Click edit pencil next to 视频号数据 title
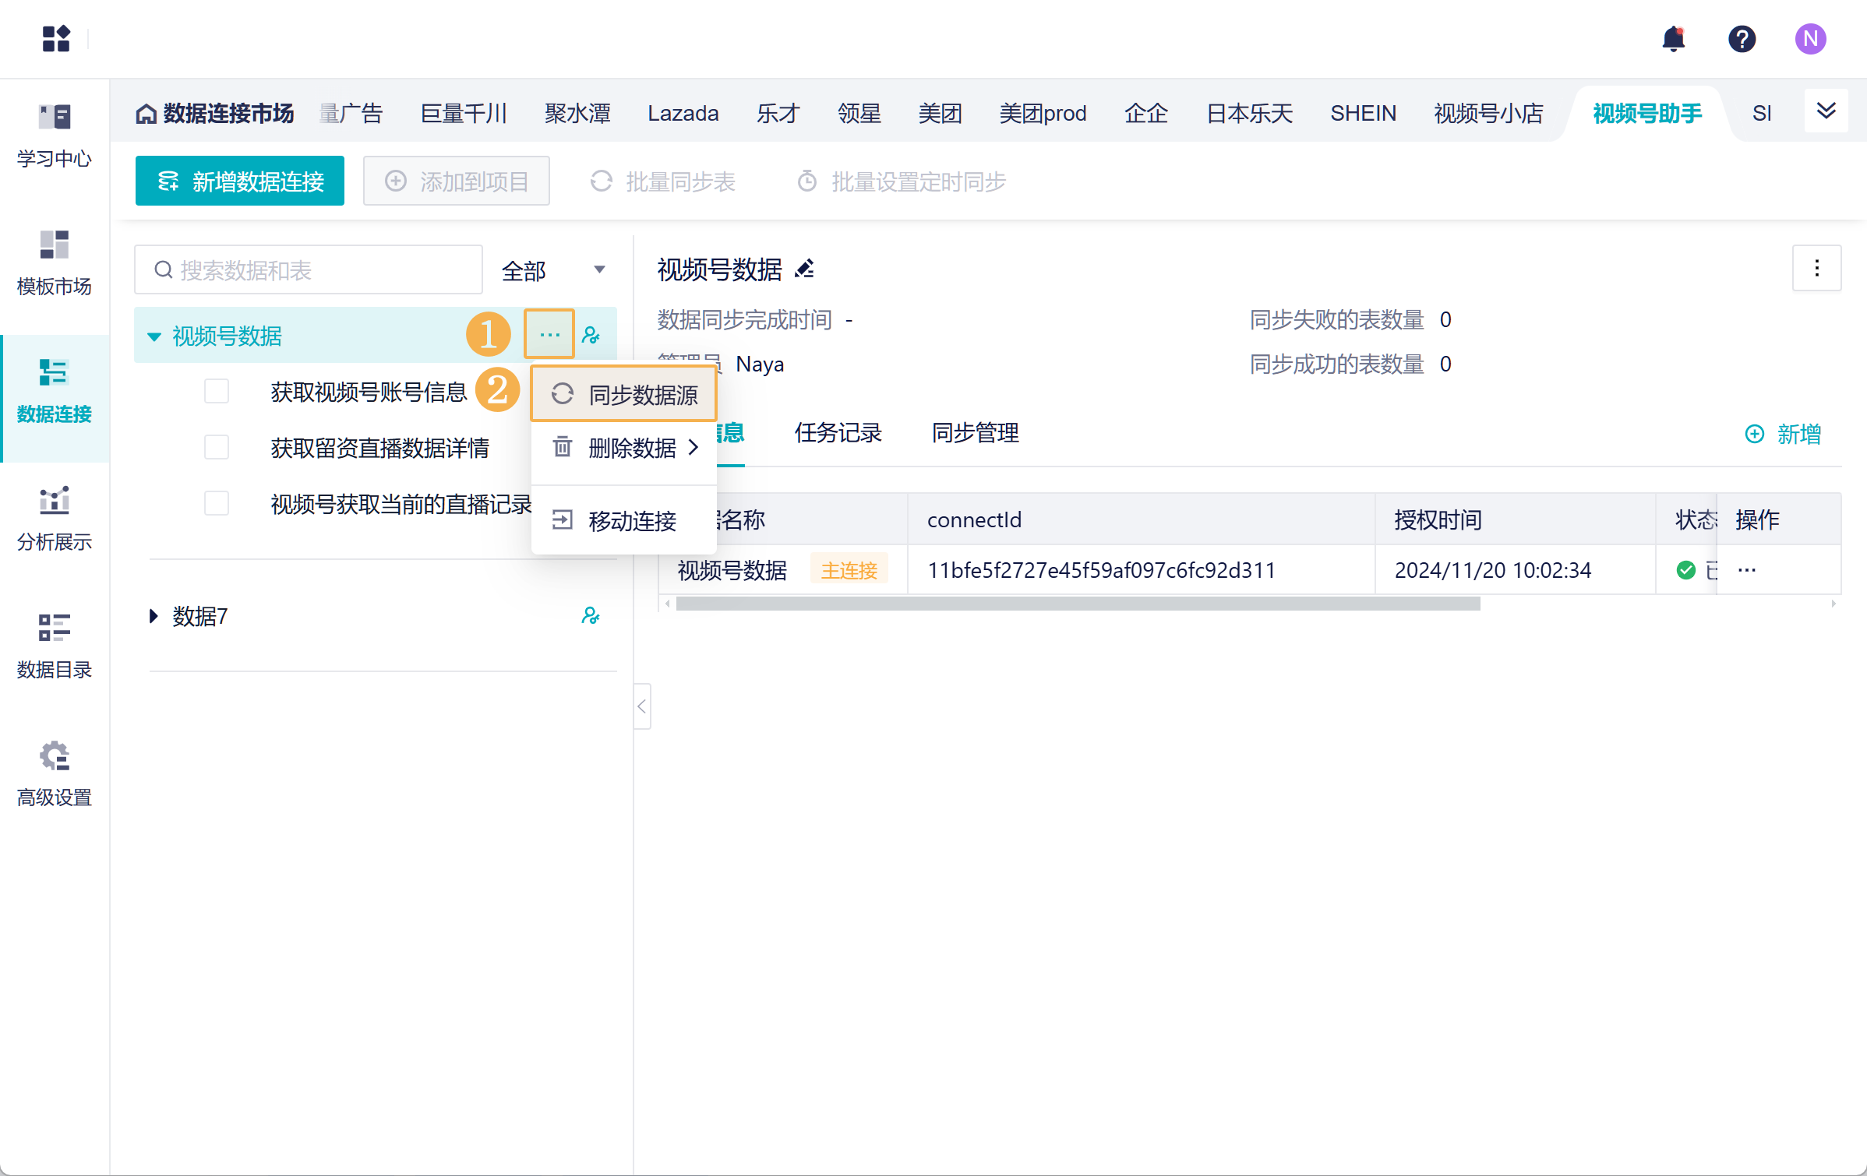 [804, 269]
